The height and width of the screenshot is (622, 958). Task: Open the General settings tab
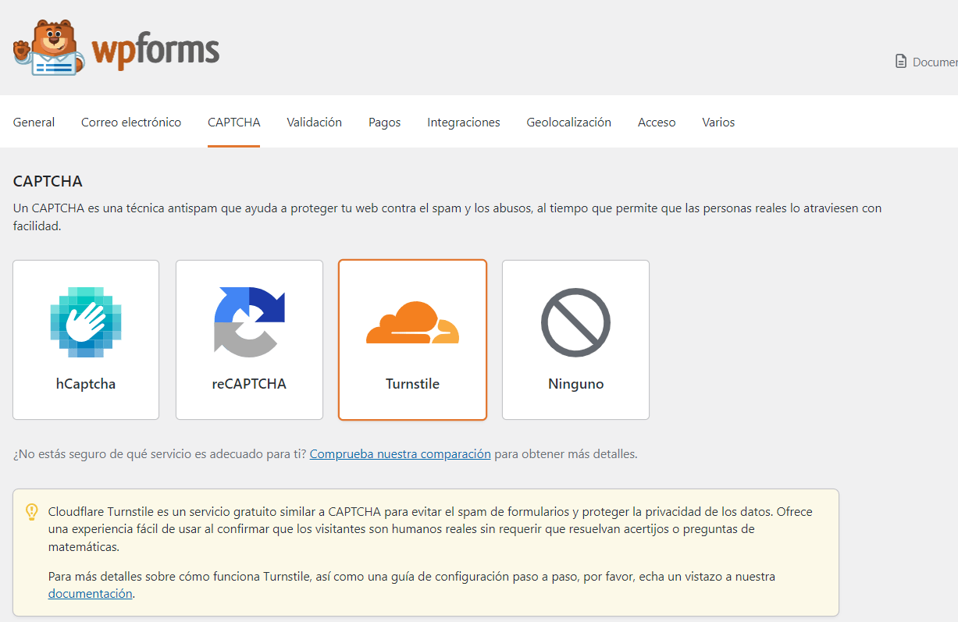(34, 123)
